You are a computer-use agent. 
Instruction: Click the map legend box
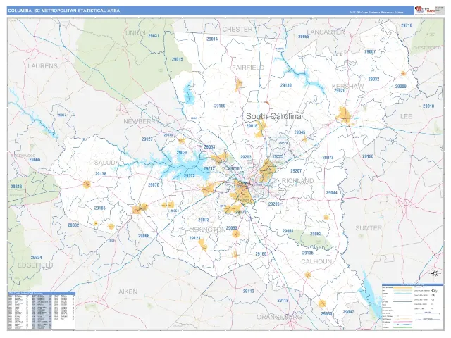tap(412, 306)
